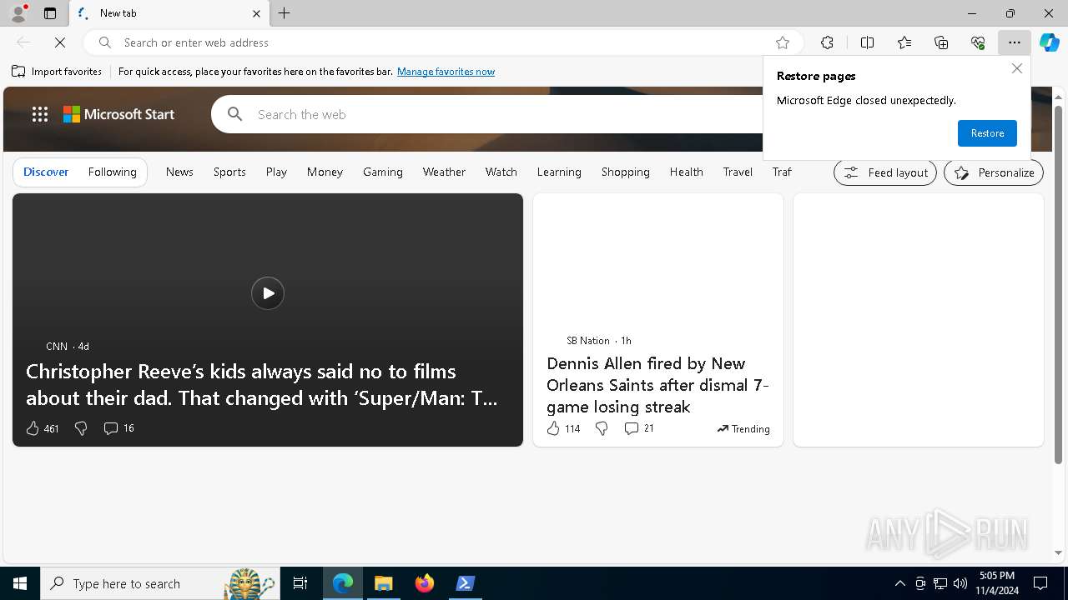Open the Windows Start menu
The width and height of the screenshot is (1068, 600).
[x=20, y=583]
